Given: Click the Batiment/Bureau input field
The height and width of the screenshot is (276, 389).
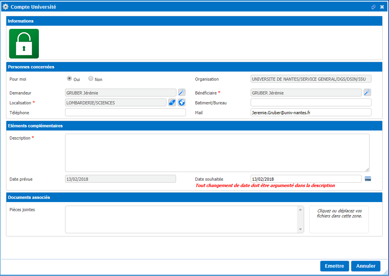Looking at the screenshot, I should (311, 102).
